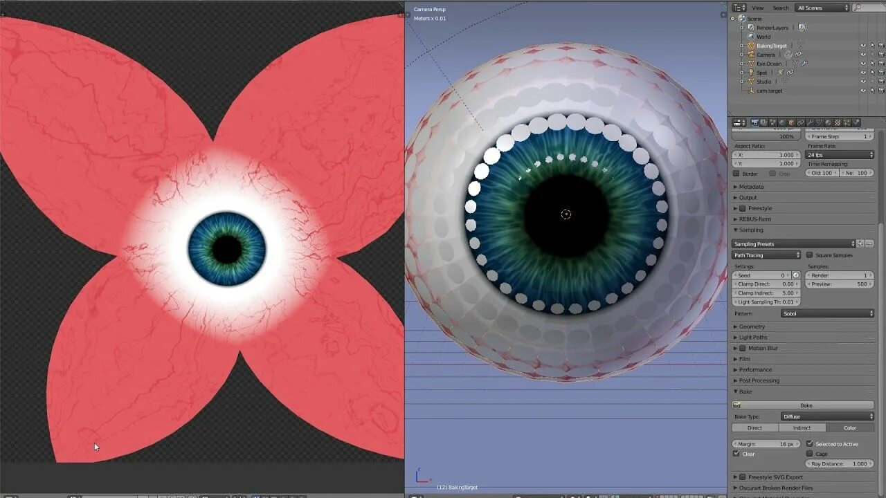Disable the Selected to Active checkbox
Screen dimensions: 886x498
click(810, 444)
